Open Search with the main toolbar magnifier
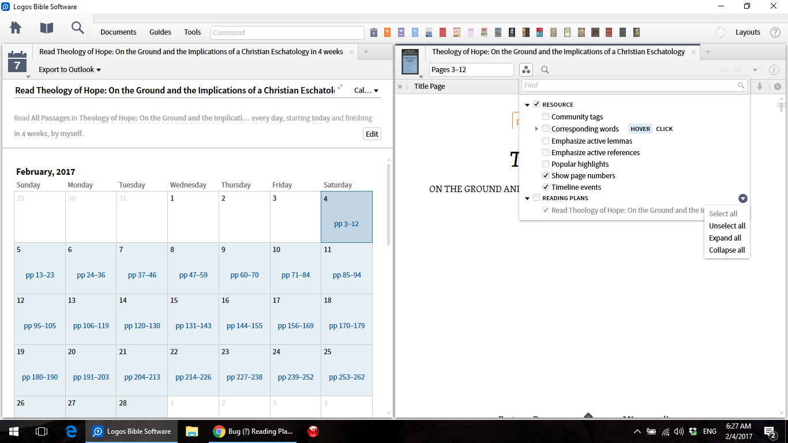 click(x=78, y=28)
